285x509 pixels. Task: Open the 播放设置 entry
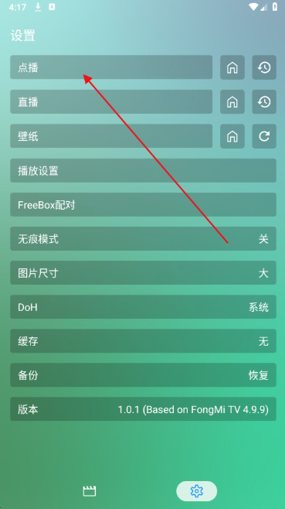[x=143, y=170]
